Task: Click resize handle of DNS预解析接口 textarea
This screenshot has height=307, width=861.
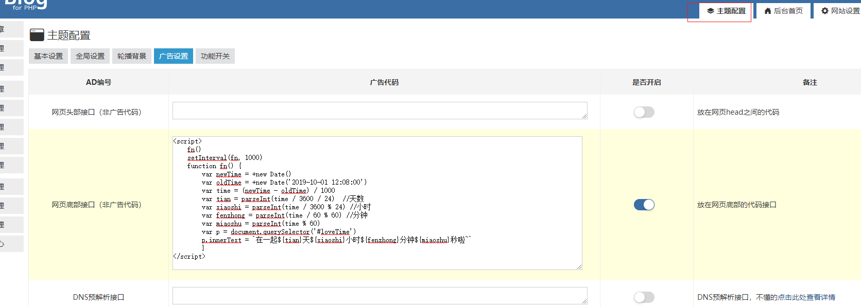Action: click(584, 301)
